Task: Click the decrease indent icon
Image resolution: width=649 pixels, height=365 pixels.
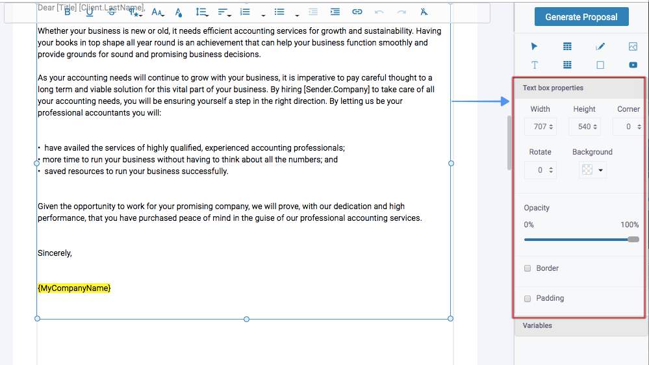Action: [x=313, y=12]
